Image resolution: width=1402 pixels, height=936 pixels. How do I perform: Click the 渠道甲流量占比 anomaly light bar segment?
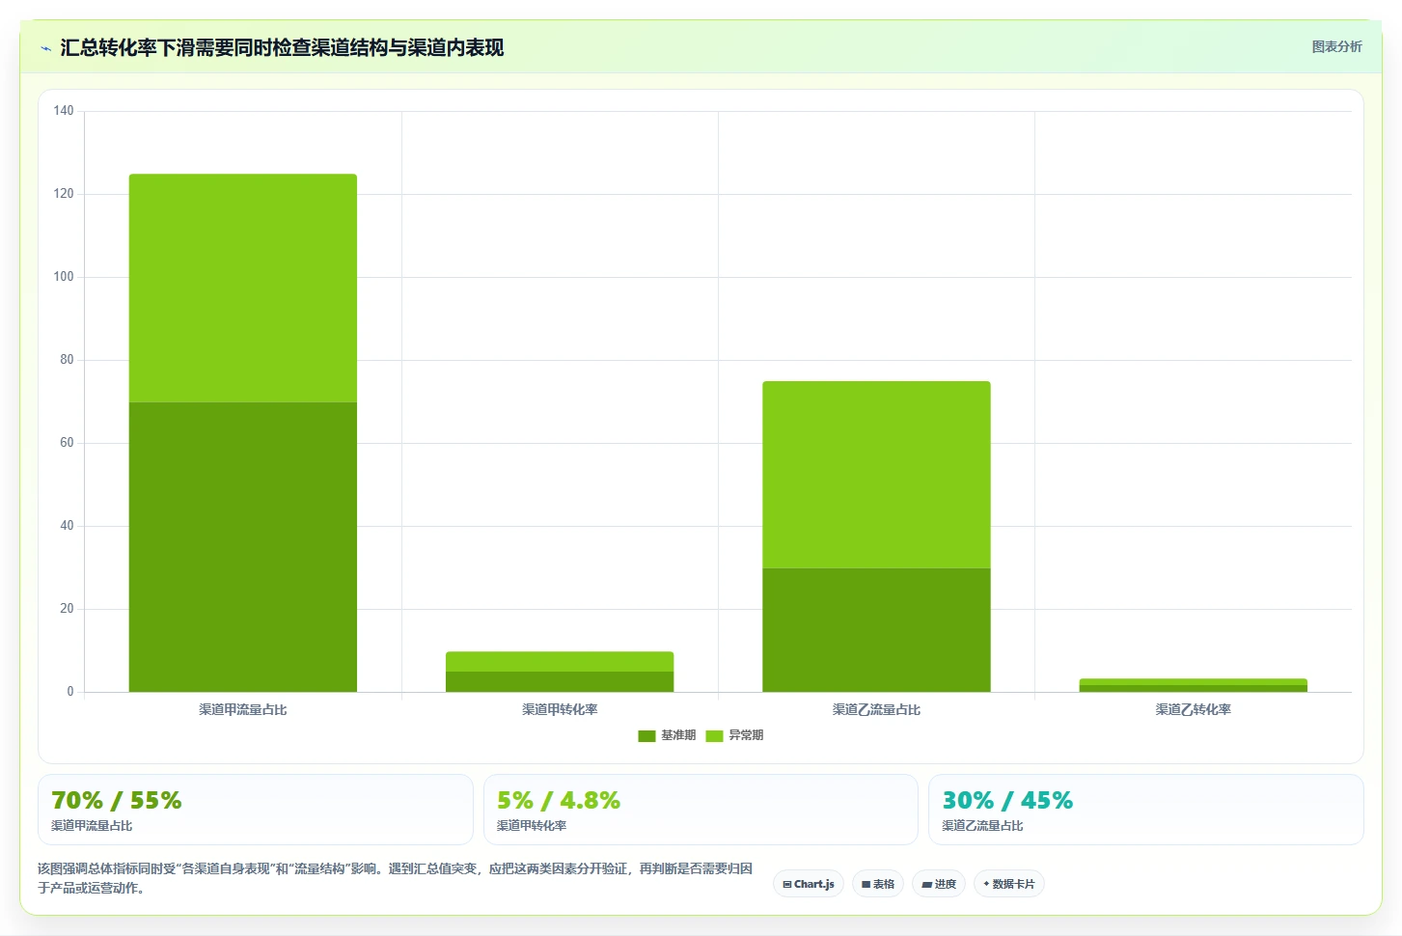pyautogui.click(x=243, y=289)
